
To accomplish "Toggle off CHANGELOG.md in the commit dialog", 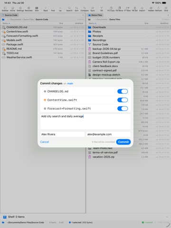I will pos(123,91).
